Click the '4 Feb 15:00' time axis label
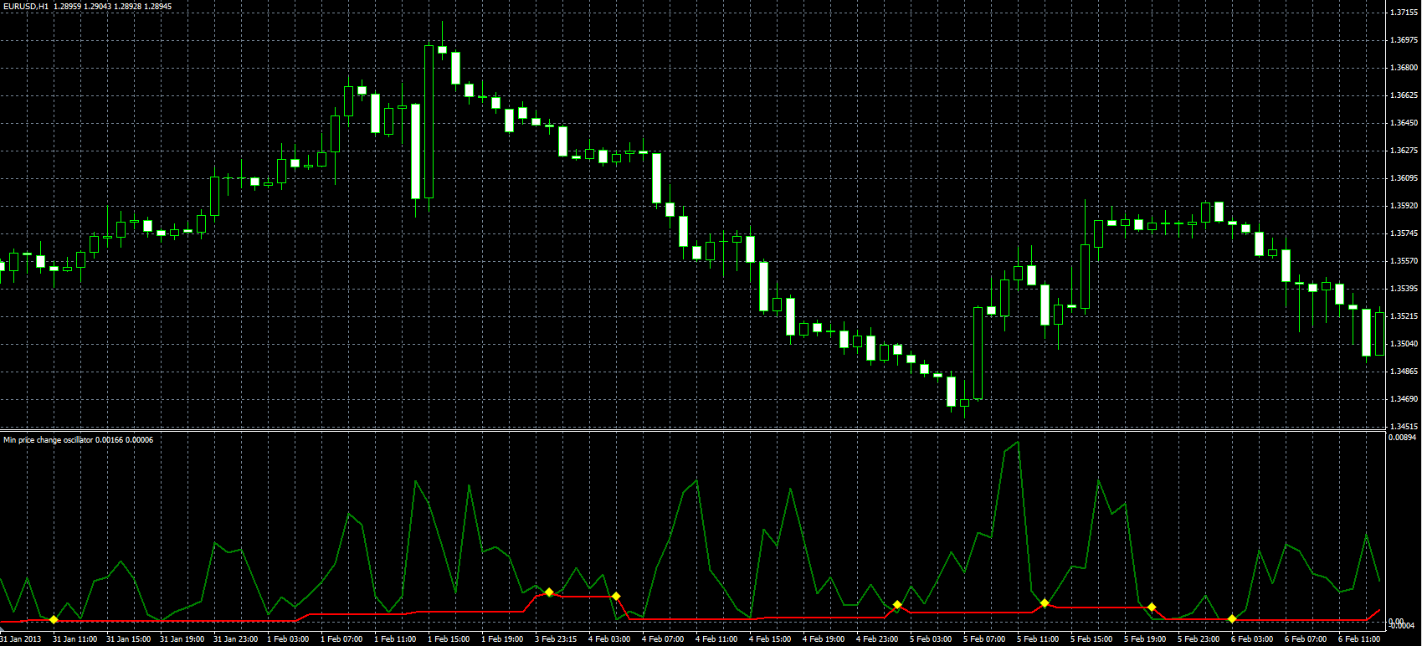 (x=770, y=639)
